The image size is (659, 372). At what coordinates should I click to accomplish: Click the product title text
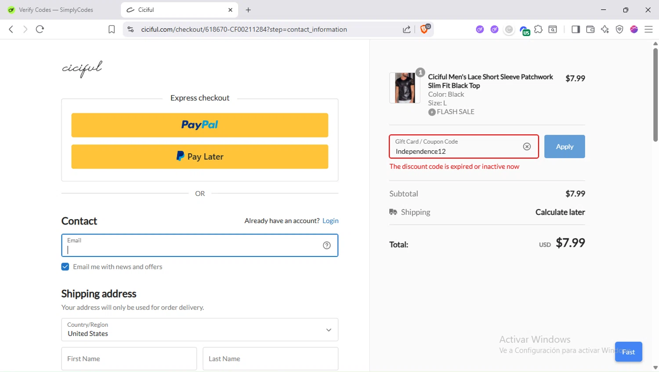point(490,81)
